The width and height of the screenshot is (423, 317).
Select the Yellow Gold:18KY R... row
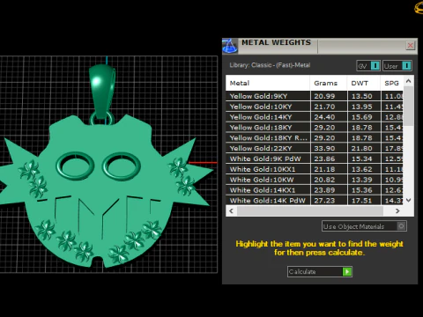point(315,138)
